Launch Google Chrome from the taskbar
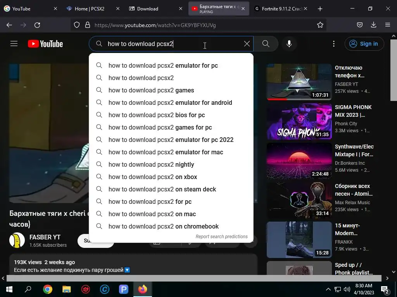This screenshot has height=297, width=397. coord(48,289)
